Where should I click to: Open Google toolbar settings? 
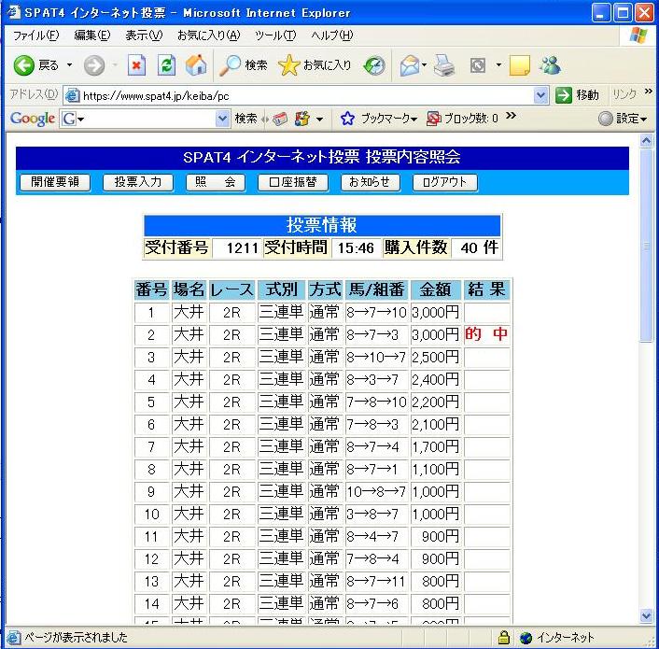pos(623,119)
